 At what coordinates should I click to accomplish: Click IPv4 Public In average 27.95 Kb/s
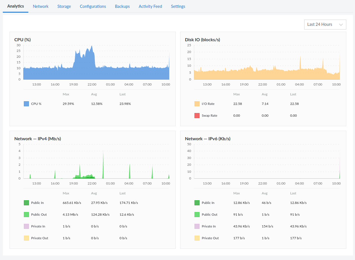coord(99,203)
